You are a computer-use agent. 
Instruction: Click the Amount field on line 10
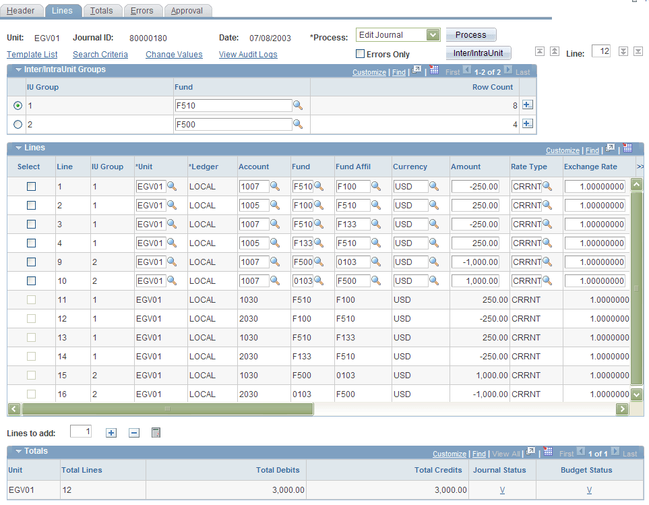click(475, 280)
